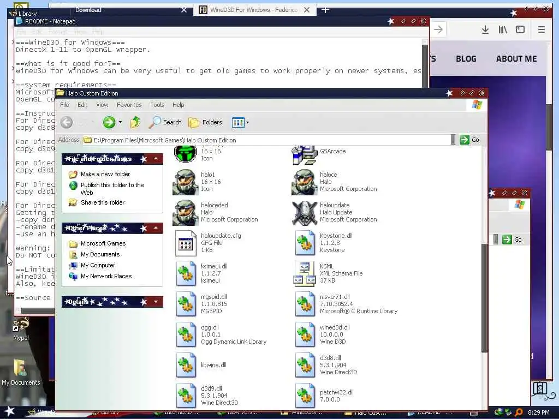Image resolution: width=559 pixels, height=419 pixels.
Task: Click the Views grid icon
Action: [238, 123]
